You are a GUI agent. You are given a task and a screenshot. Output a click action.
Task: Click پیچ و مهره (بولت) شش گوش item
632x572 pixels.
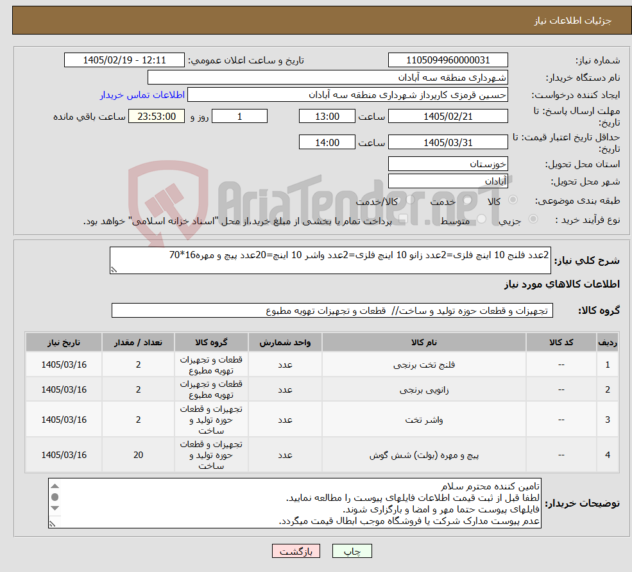pos(424,455)
